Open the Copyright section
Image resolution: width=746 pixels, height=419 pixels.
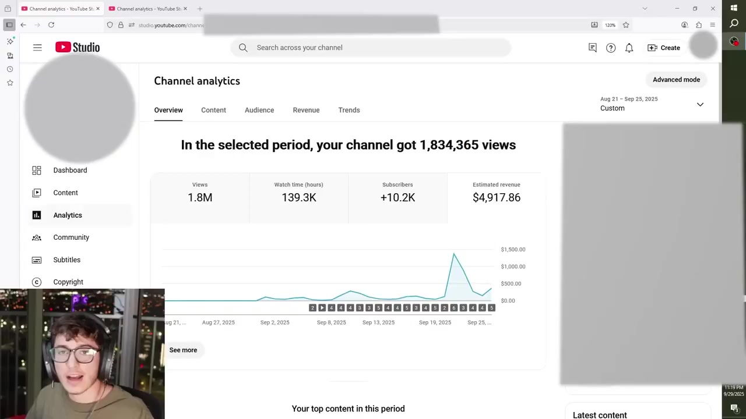[68, 282]
